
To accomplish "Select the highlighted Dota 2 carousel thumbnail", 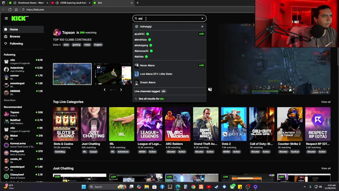I will 72,74.
